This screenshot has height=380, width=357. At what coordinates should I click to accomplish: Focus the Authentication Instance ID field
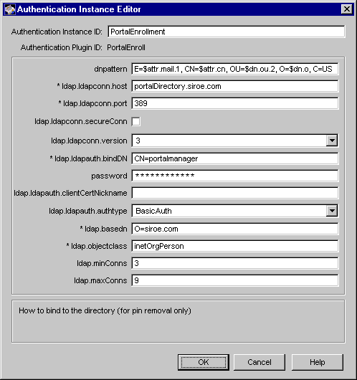coord(226,32)
